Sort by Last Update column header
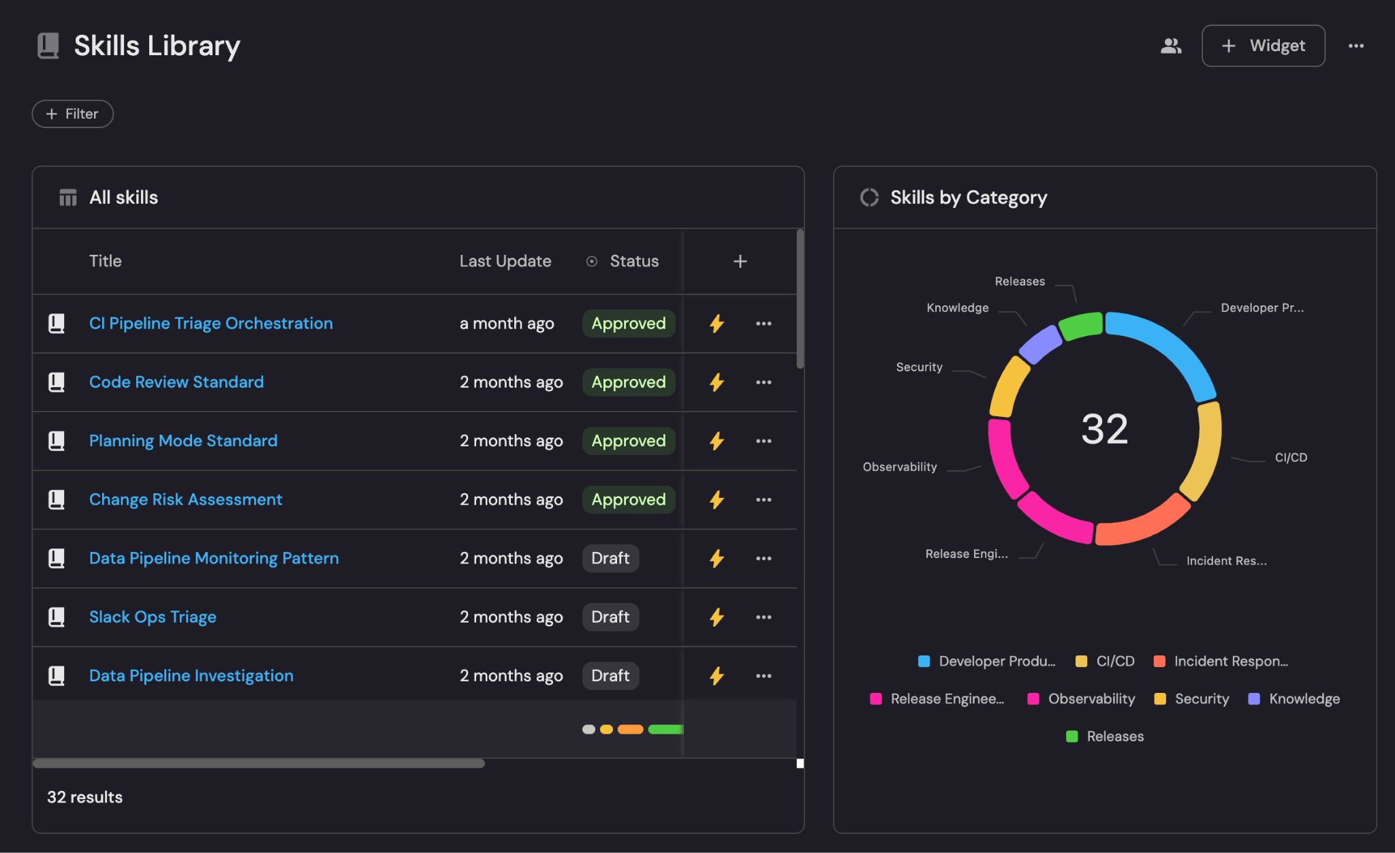Screen dimensions: 1395x853 (x=505, y=262)
